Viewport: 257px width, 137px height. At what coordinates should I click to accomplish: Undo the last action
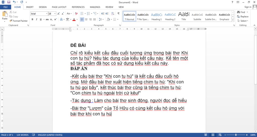(14, 2)
